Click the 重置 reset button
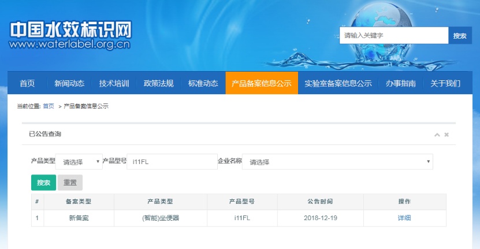Viewport: 480px width, 249px height. (x=70, y=183)
